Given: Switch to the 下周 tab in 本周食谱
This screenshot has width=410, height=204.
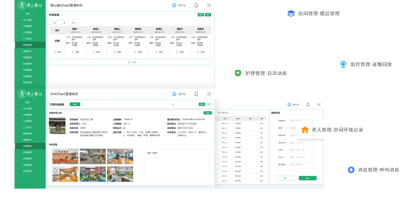Looking at the screenshot, I should tap(73, 23).
